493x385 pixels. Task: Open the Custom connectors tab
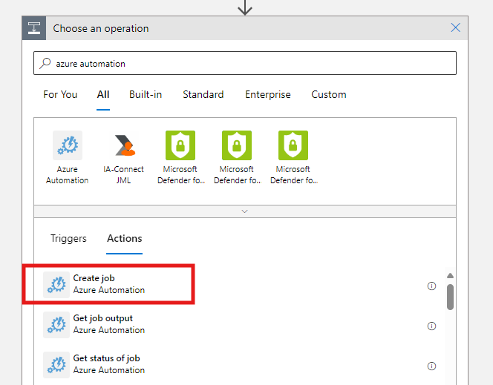click(329, 94)
